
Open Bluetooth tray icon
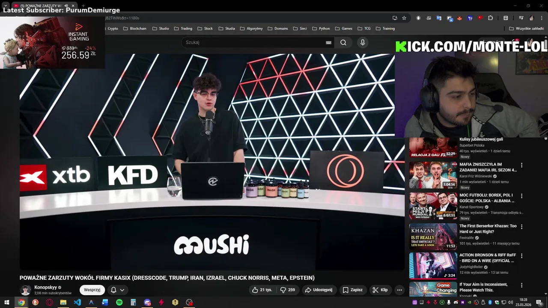point(490,302)
